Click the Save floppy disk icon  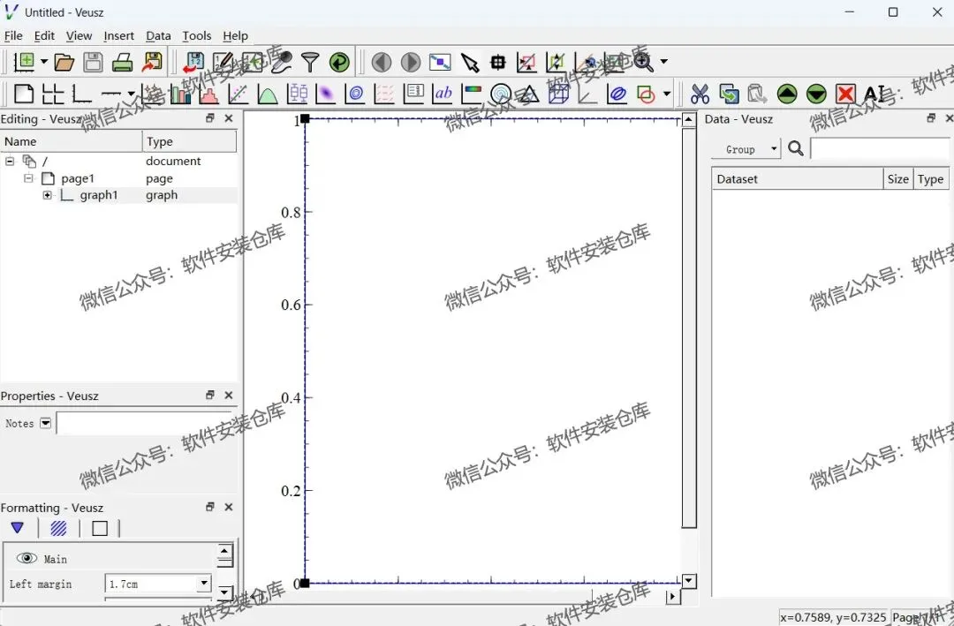coord(93,62)
